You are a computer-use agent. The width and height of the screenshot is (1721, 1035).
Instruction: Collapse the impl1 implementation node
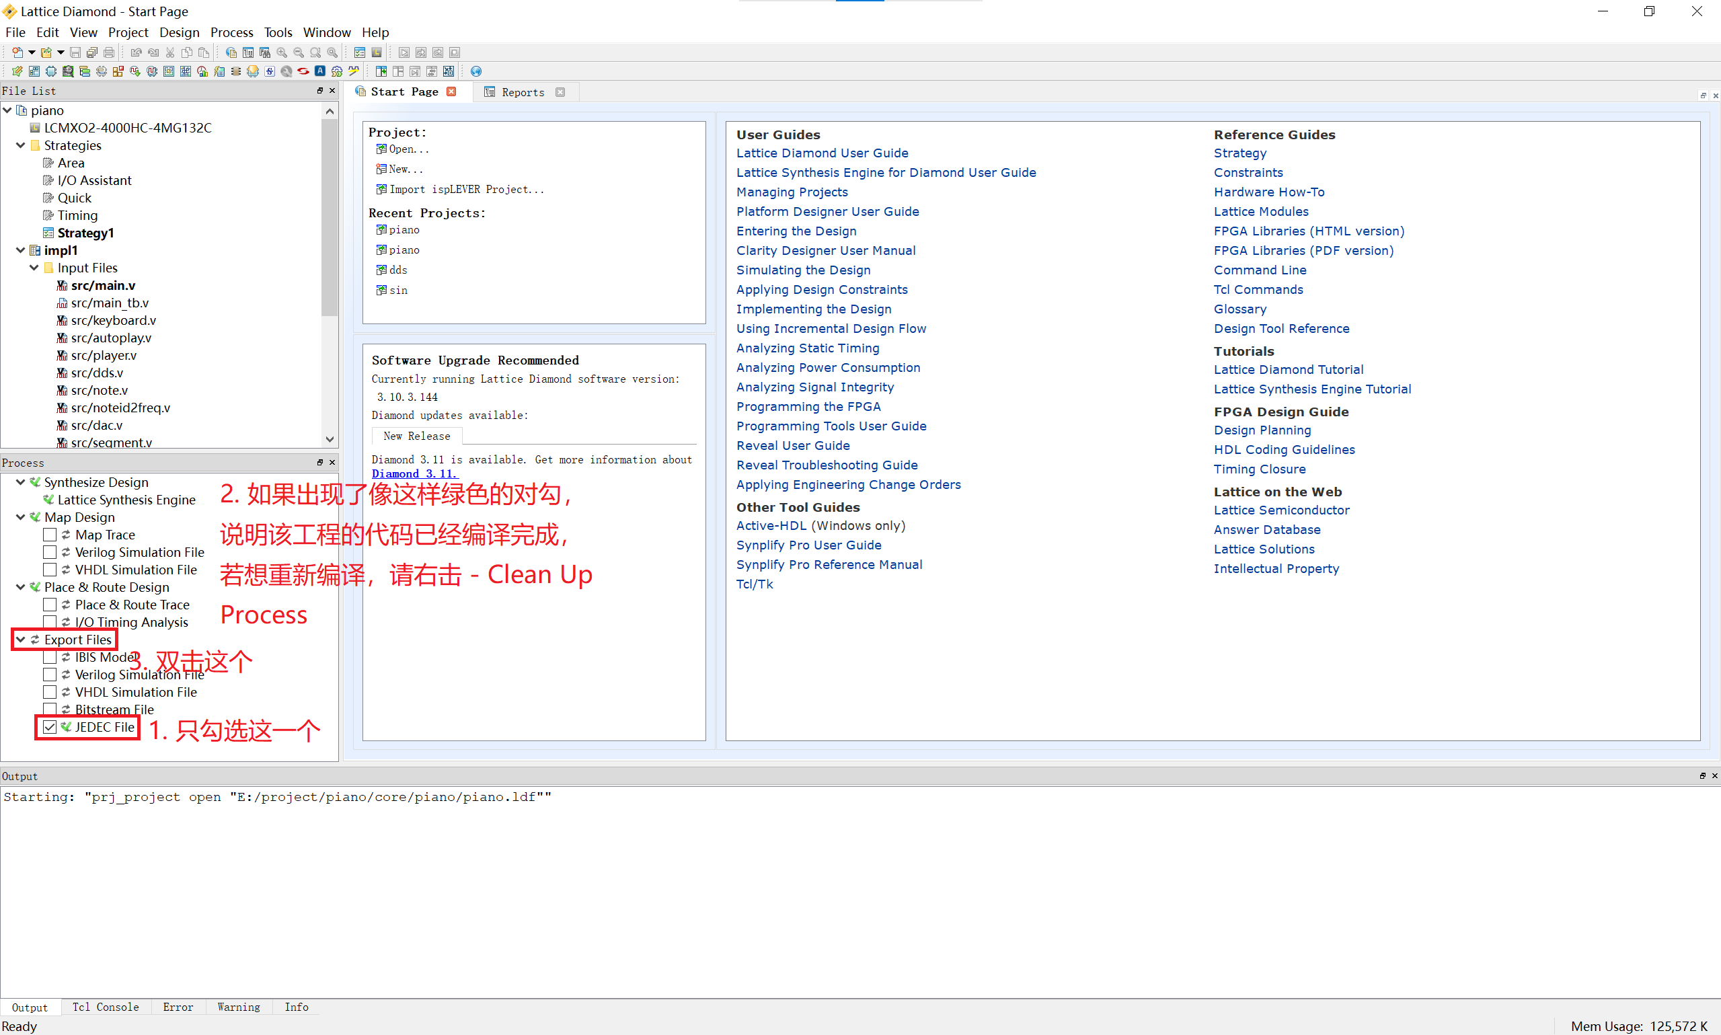click(21, 250)
